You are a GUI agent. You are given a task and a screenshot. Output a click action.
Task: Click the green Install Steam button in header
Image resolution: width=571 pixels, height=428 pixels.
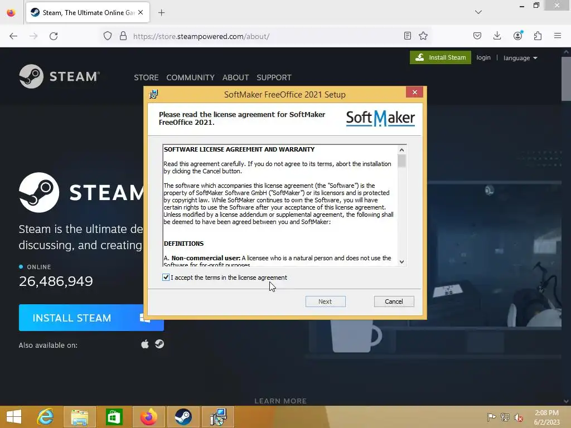pos(441,57)
